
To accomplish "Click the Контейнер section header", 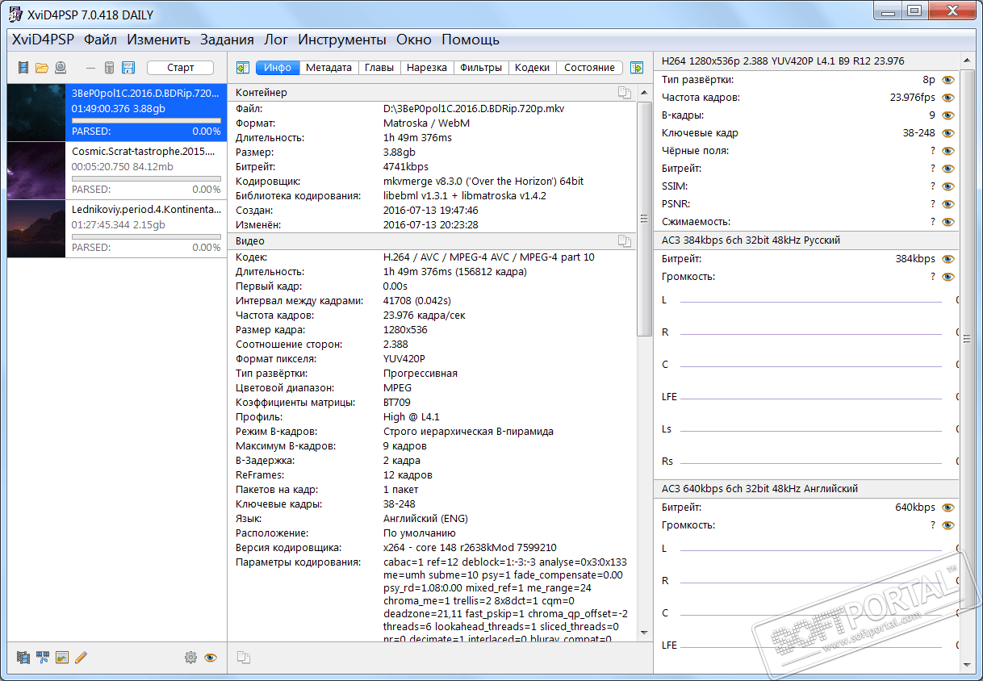I will (433, 93).
